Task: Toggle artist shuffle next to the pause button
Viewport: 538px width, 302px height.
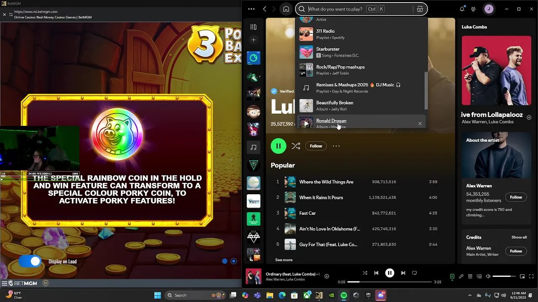Action: click(x=296, y=146)
